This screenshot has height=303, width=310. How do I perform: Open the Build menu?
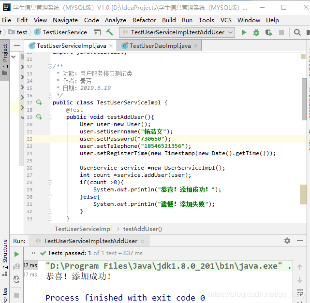pyautogui.click(x=169, y=20)
